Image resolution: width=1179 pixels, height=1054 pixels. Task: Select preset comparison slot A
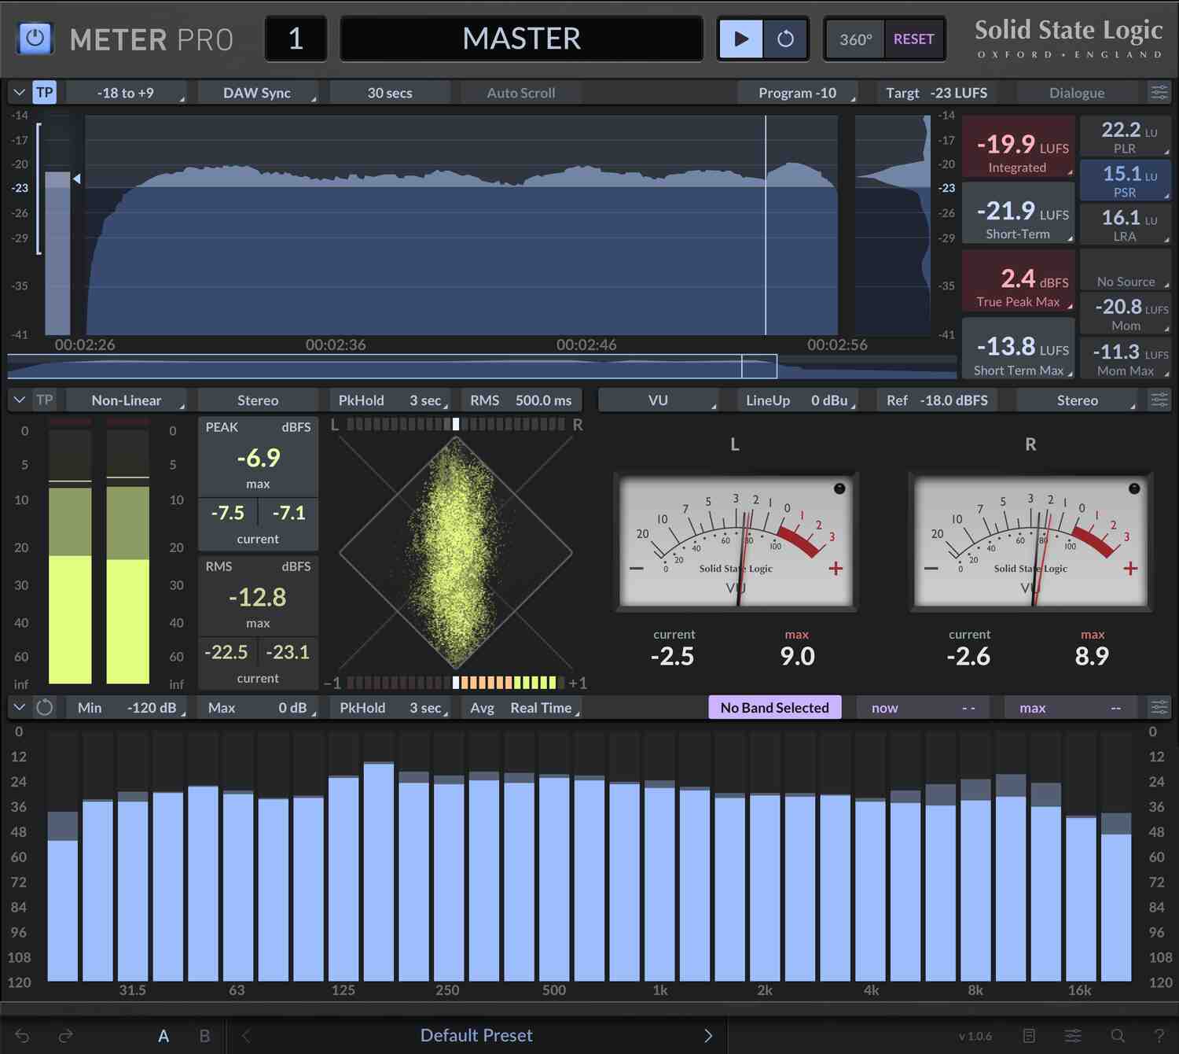[163, 1035]
